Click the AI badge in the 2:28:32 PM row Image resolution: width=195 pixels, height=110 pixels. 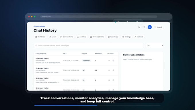point(83,80)
